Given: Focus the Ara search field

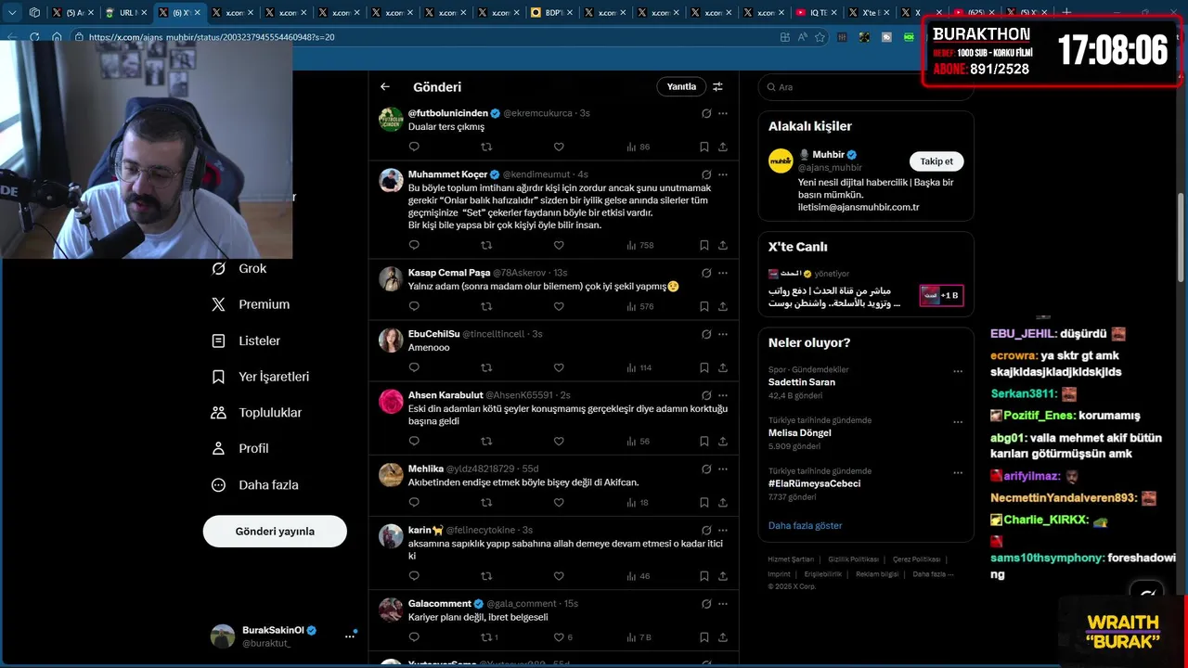Looking at the screenshot, I should 866,86.
